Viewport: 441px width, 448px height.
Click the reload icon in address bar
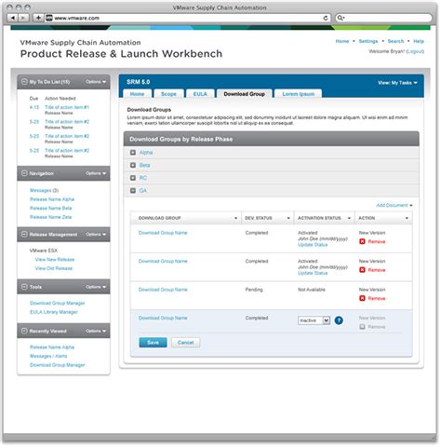coord(326,18)
